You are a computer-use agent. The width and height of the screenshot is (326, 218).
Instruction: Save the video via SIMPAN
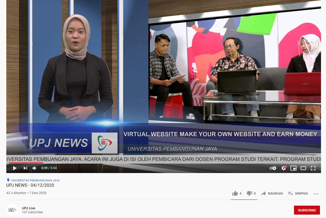[298, 194]
